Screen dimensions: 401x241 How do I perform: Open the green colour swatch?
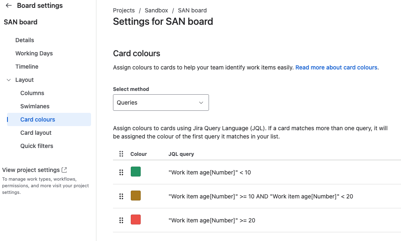pyautogui.click(x=136, y=172)
